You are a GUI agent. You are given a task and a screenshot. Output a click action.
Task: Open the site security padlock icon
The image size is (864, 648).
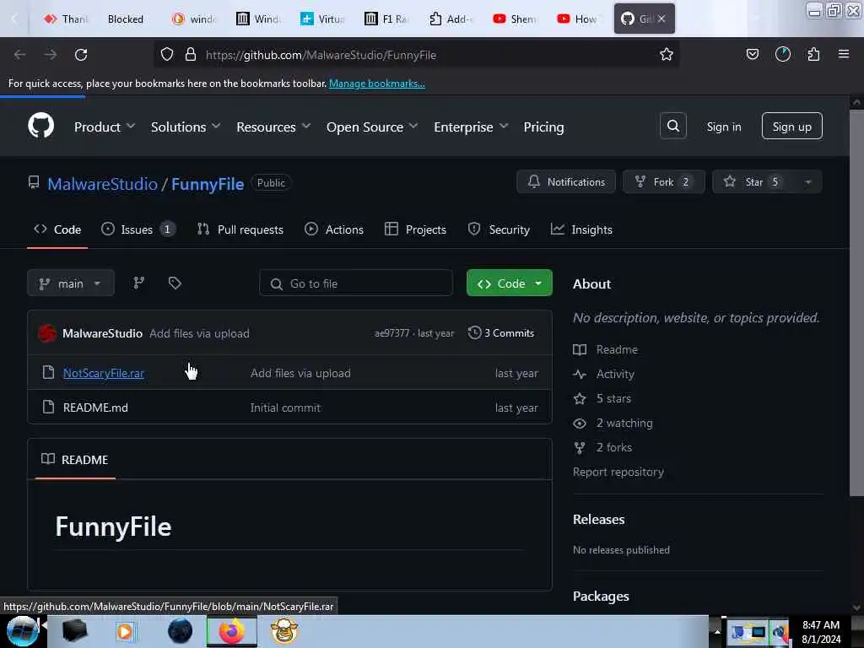(x=191, y=54)
